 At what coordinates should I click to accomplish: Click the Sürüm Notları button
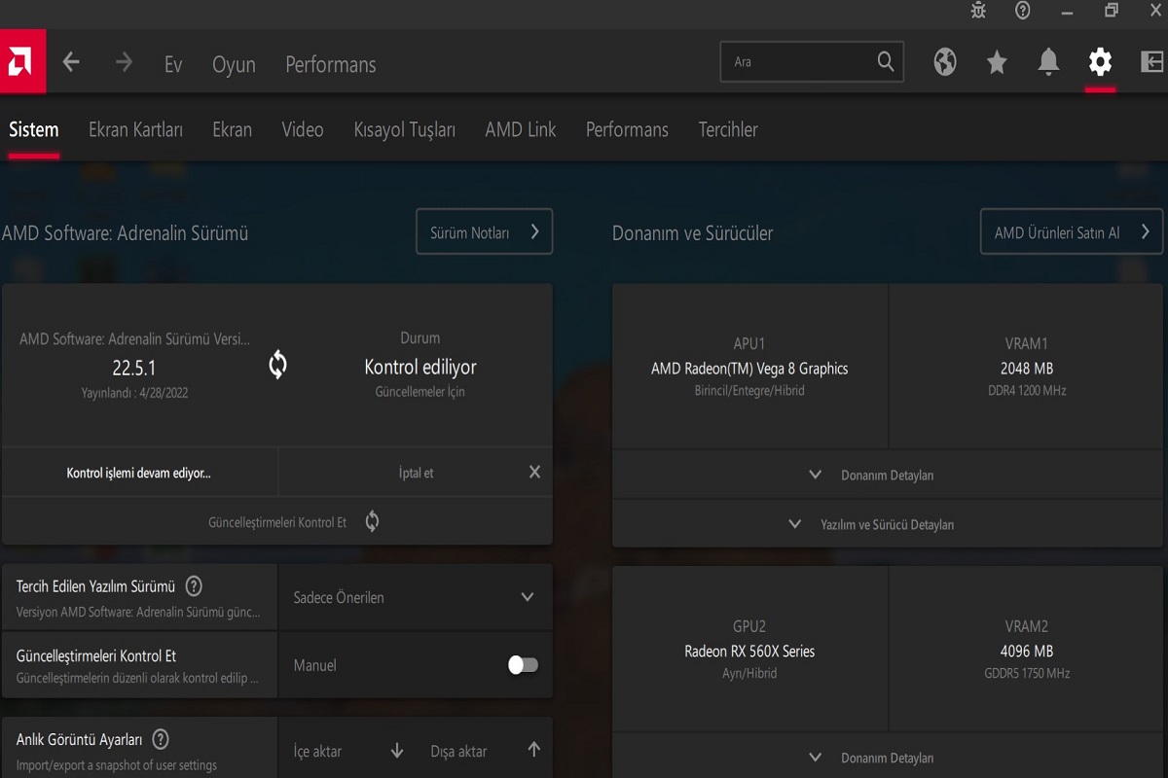(484, 232)
